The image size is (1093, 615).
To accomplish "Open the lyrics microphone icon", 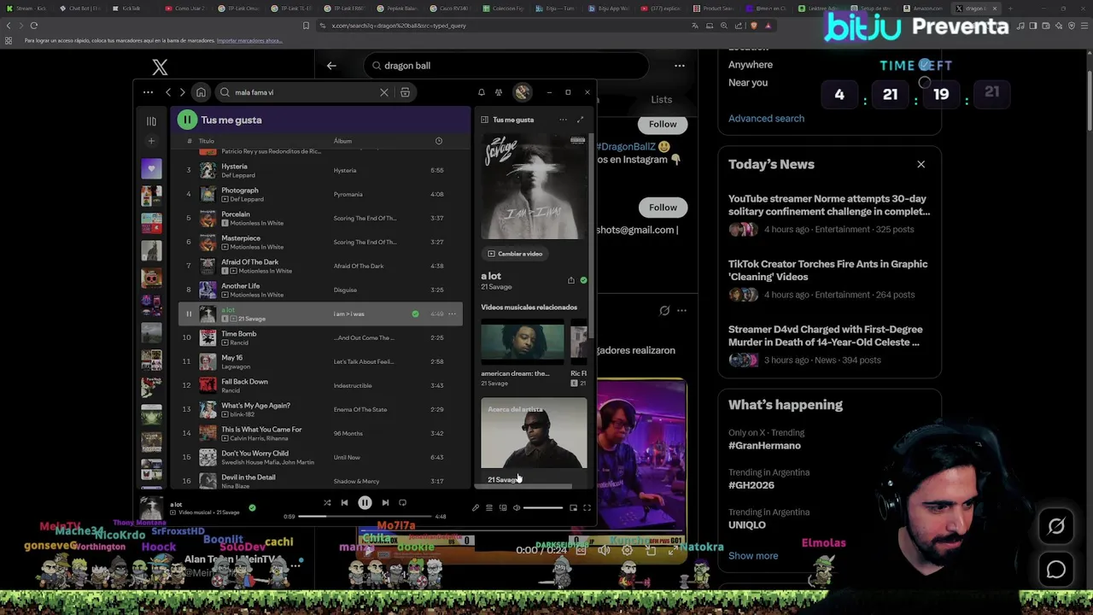I will [x=476, y=508].
